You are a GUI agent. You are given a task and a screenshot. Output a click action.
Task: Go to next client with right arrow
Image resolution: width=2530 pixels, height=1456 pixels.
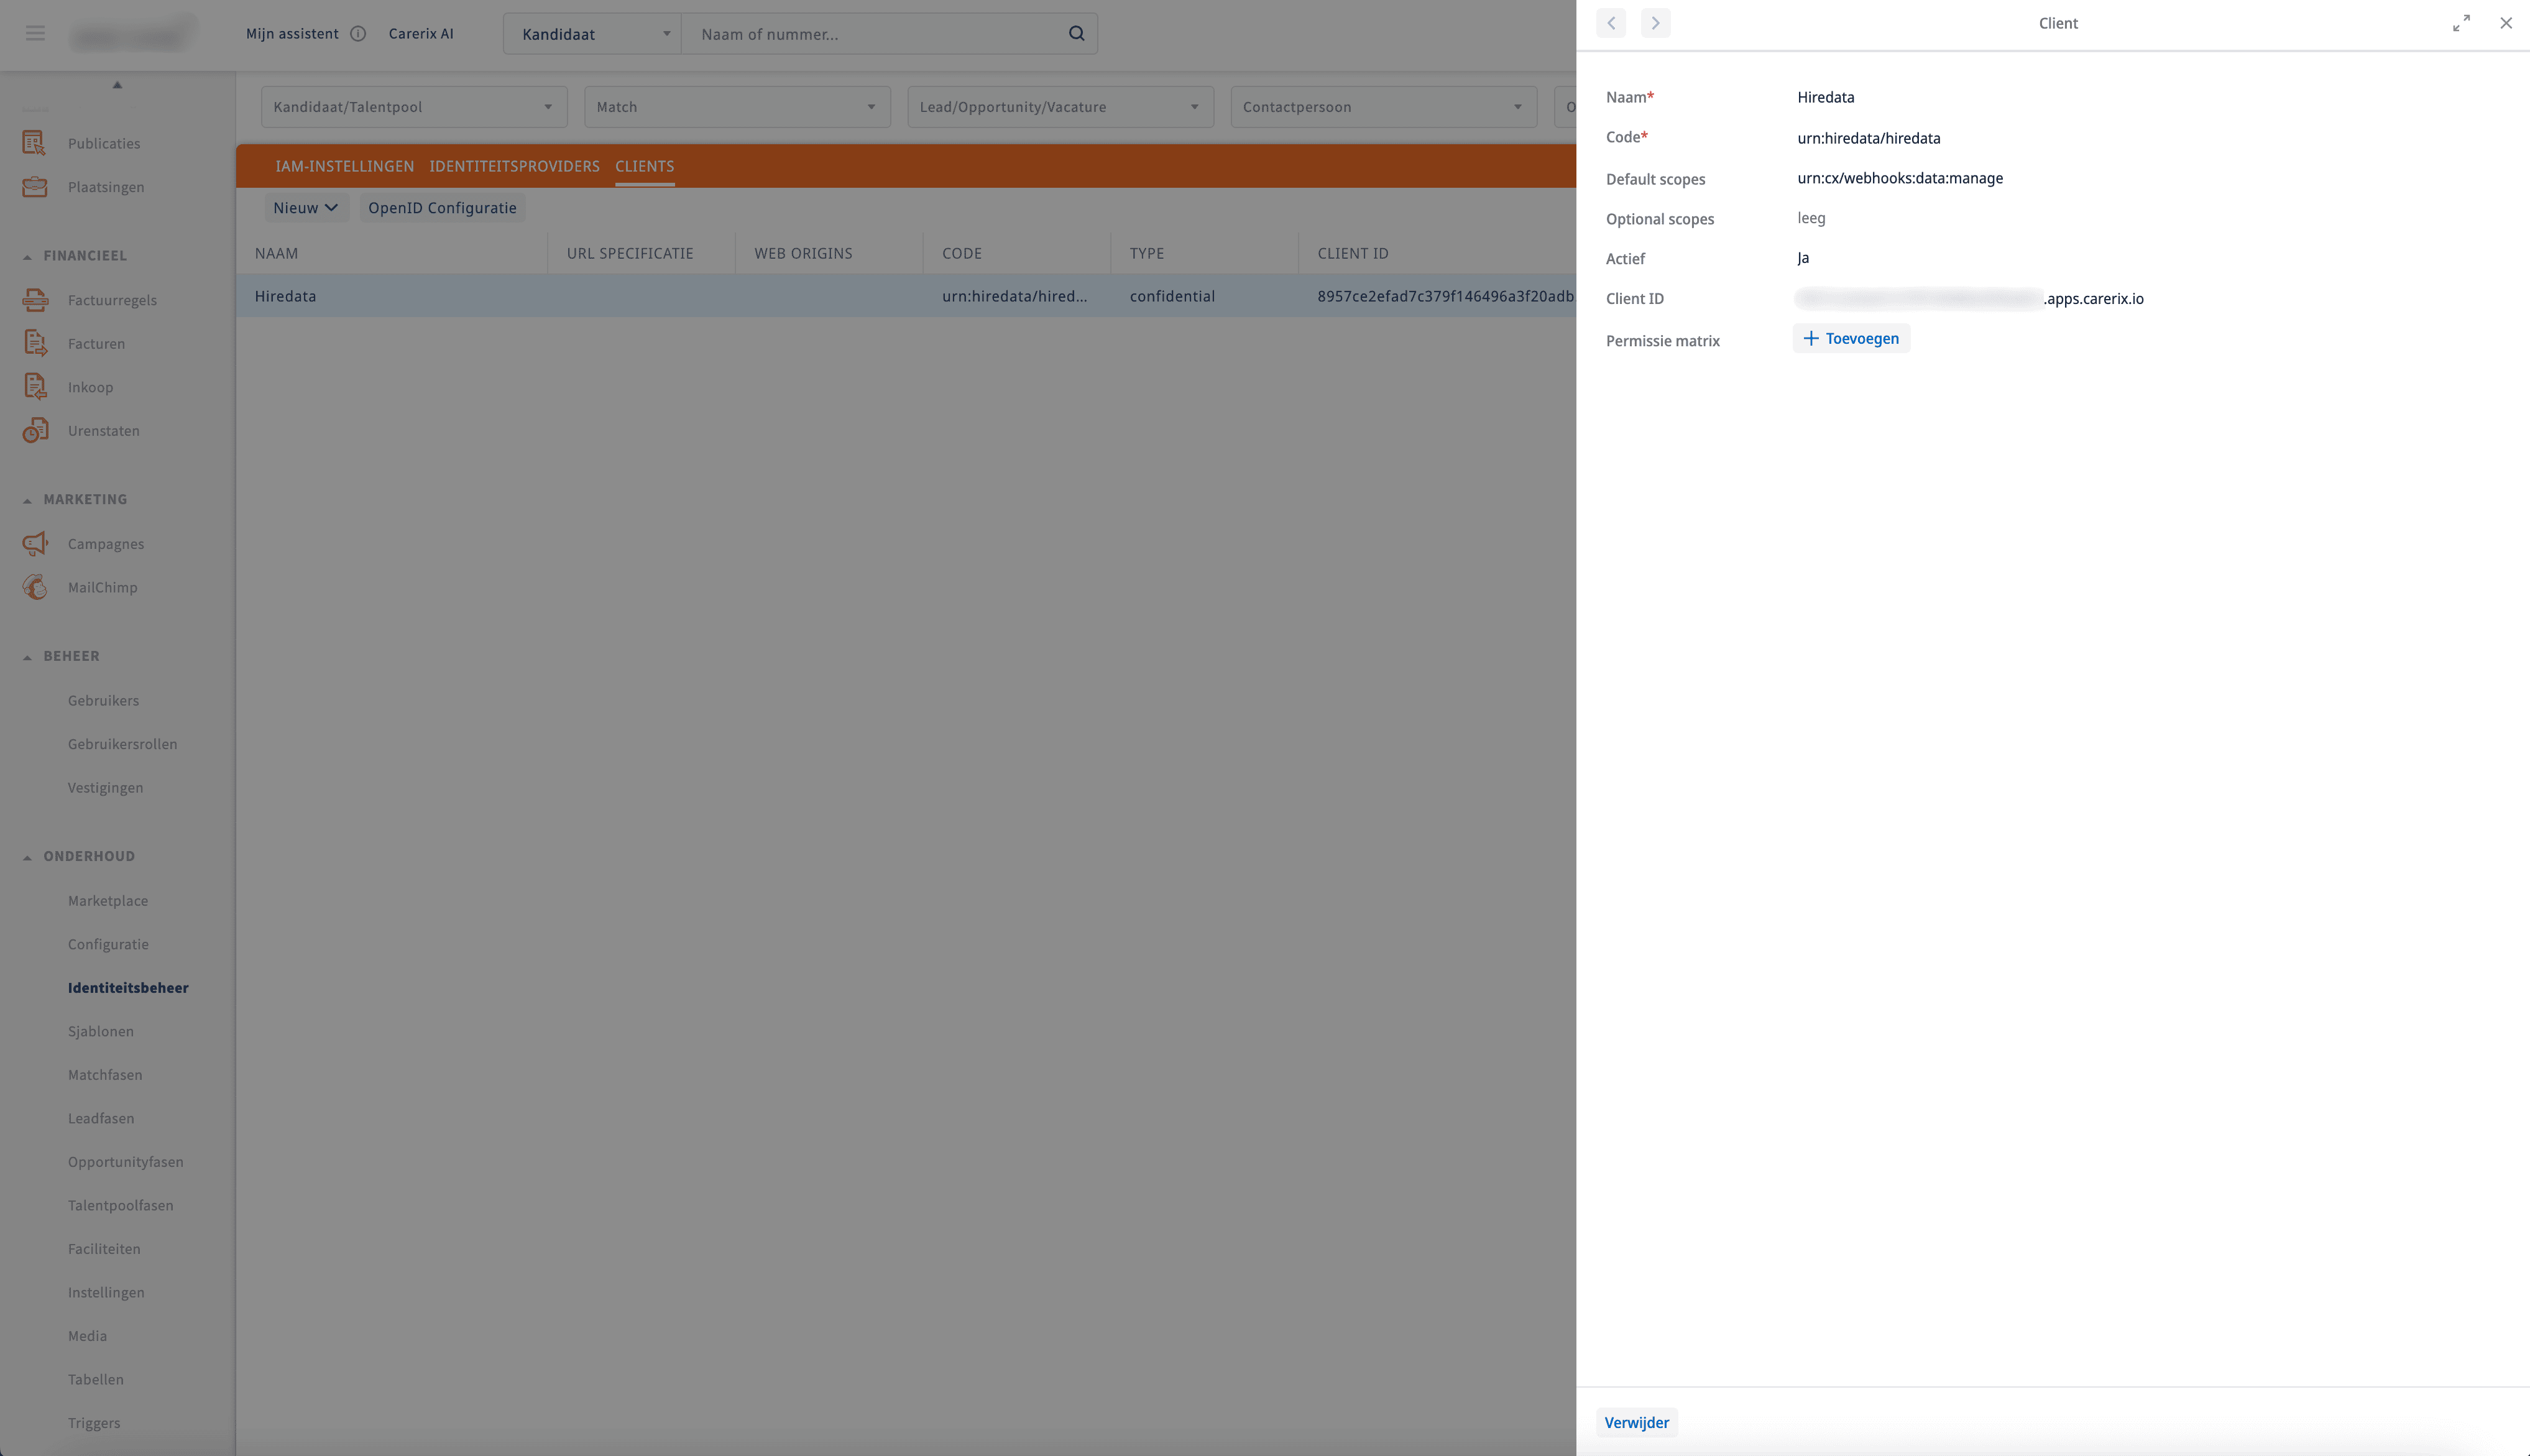pyautogui.click(x=1655, y=23)
